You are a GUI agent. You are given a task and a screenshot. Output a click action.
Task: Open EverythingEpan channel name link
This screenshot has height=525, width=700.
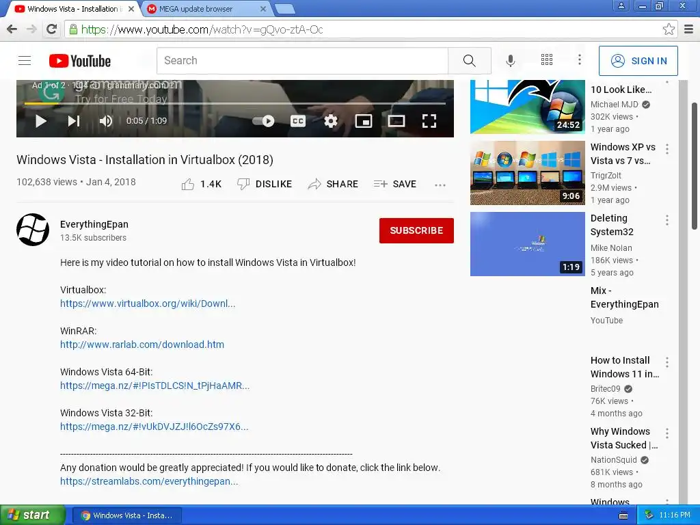pos(94,224)
